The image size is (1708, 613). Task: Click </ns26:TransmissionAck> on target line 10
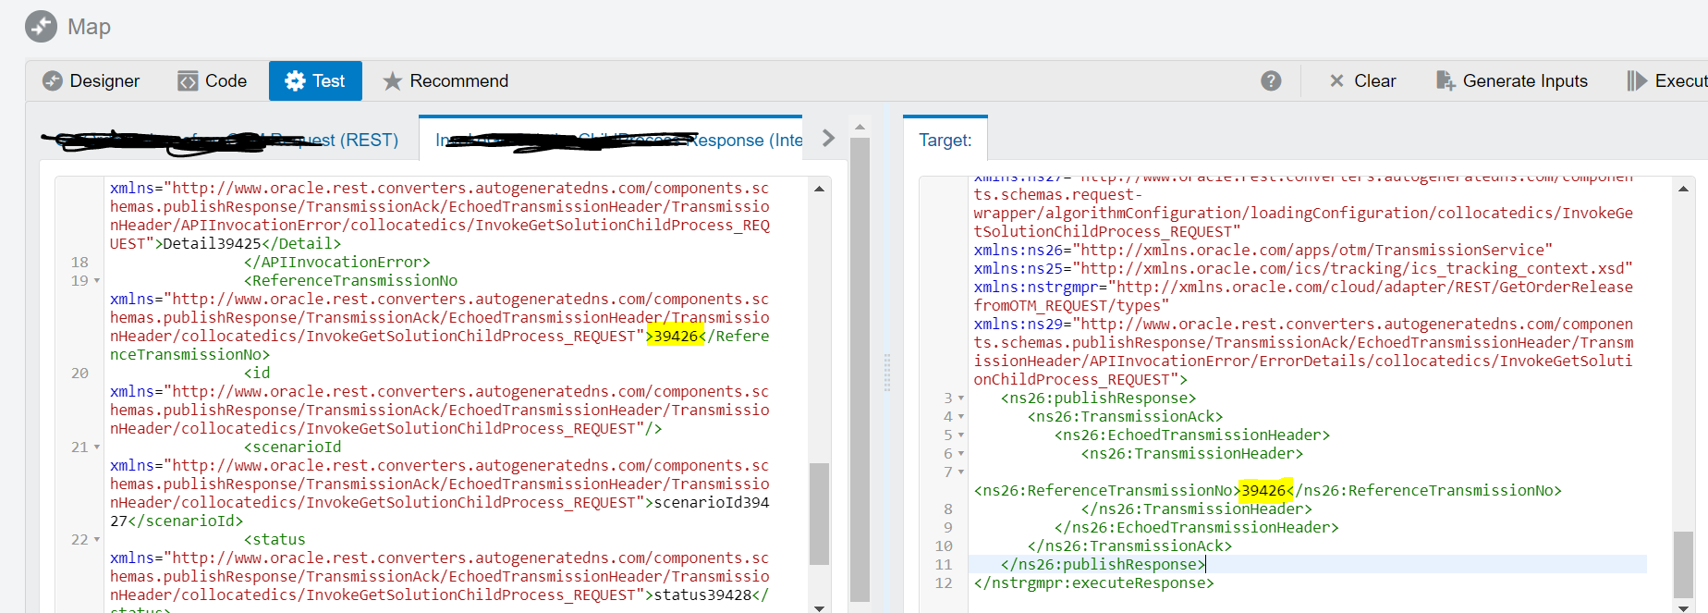pos(1129,546)
